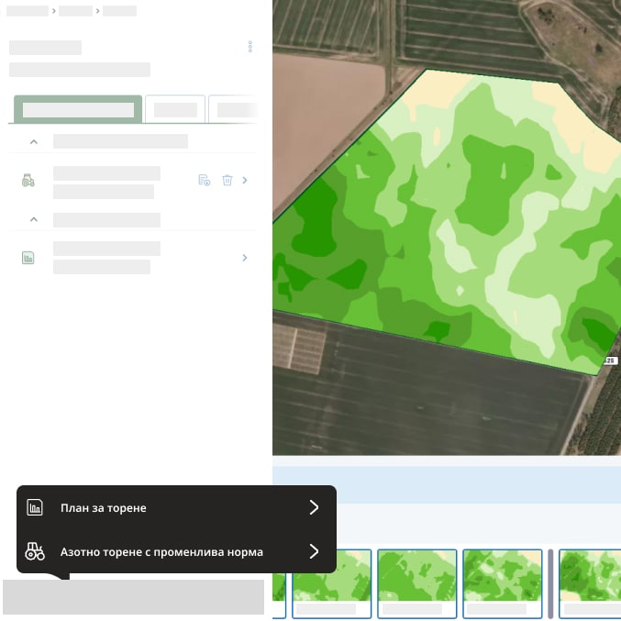Screen dimensions: 621x621
Task: Click the chart icon beside 'План за торене'
Action: [35, 507]
